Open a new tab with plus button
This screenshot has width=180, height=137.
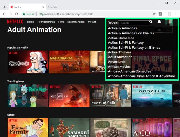[x=4, y=7]
